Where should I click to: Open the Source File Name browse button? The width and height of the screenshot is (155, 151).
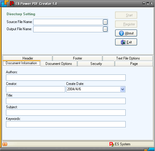click(x=105, y=22)
